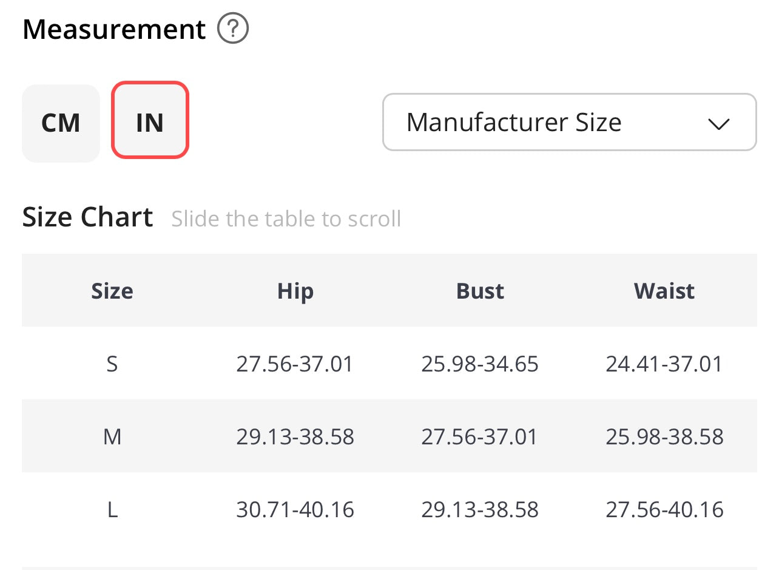The height and width of the screenshot is (570, 779).
Task: Click waist value 24.41-37.01
Action: (664, 364)
